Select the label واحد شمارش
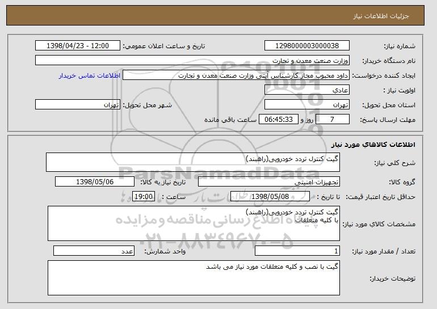Screen dimensions: 437x309 (x=165, y=251)
